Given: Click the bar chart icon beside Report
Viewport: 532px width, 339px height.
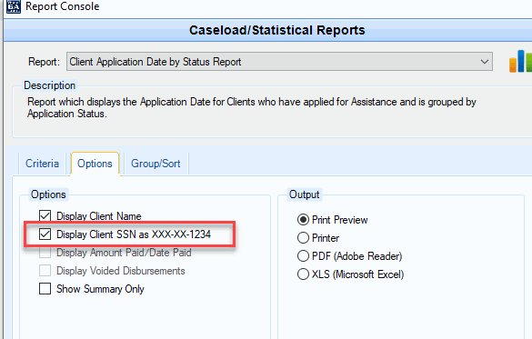Looking at the screenshot, I should [520, 61].
